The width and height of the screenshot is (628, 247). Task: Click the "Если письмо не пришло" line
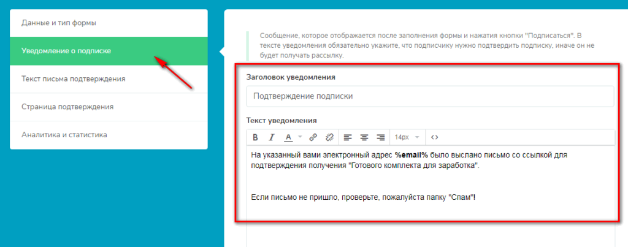(363, 197)
